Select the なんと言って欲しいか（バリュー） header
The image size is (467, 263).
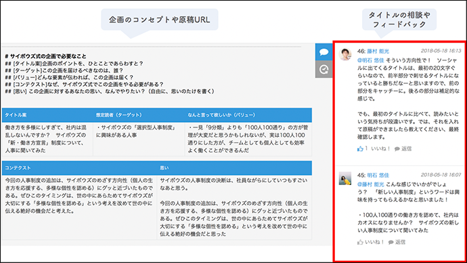tap(248, 115)
